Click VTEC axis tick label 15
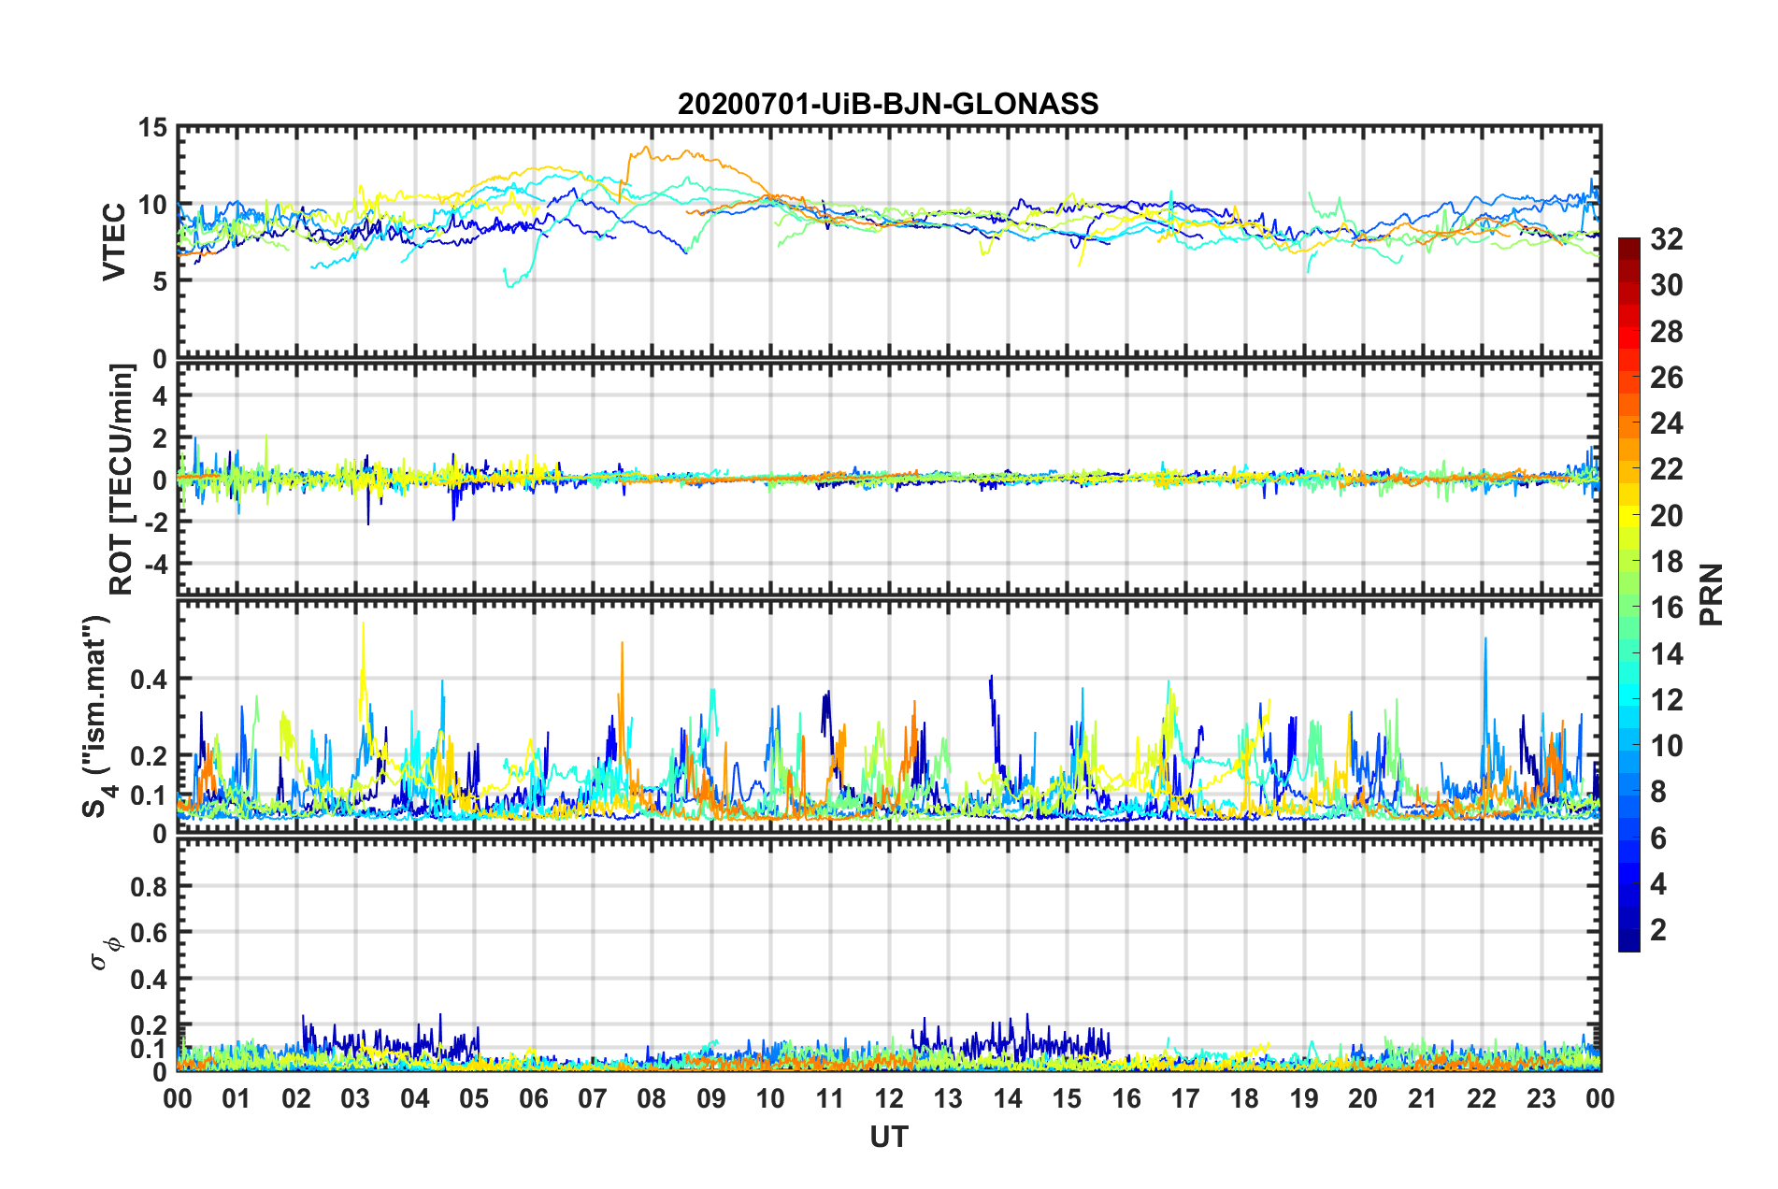 [152, 127]
